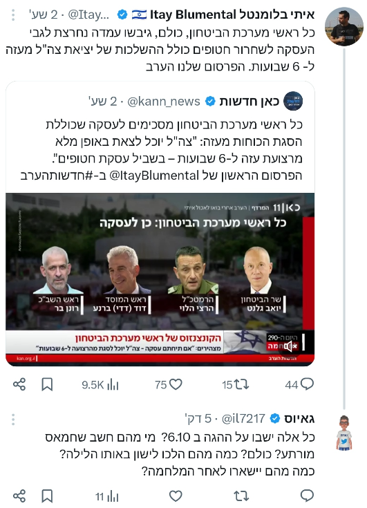
Task: Open the @il7217 profile handle
Action: click(243, 419)
